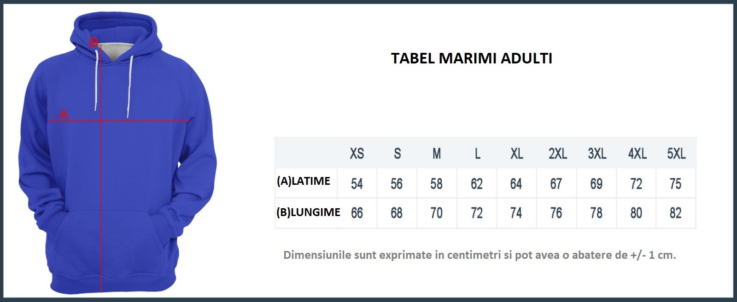The height and width of the screenshot is (302, 737).
Task: Click the red letter A on hoodie
Action: [x=64, y=114]
